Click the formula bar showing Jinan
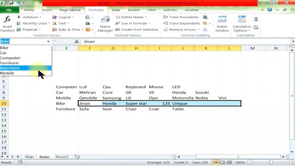The height and width of the screenshot is (166, 295). pyautogui.click(x=186, y=41)
